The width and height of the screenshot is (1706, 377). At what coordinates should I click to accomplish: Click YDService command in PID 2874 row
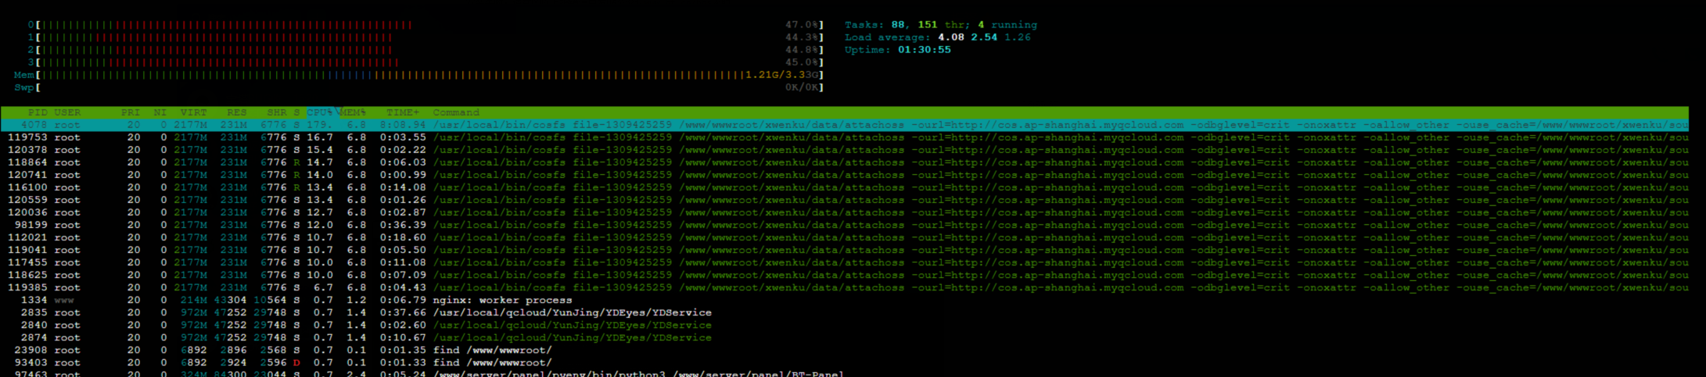point(572,337)
